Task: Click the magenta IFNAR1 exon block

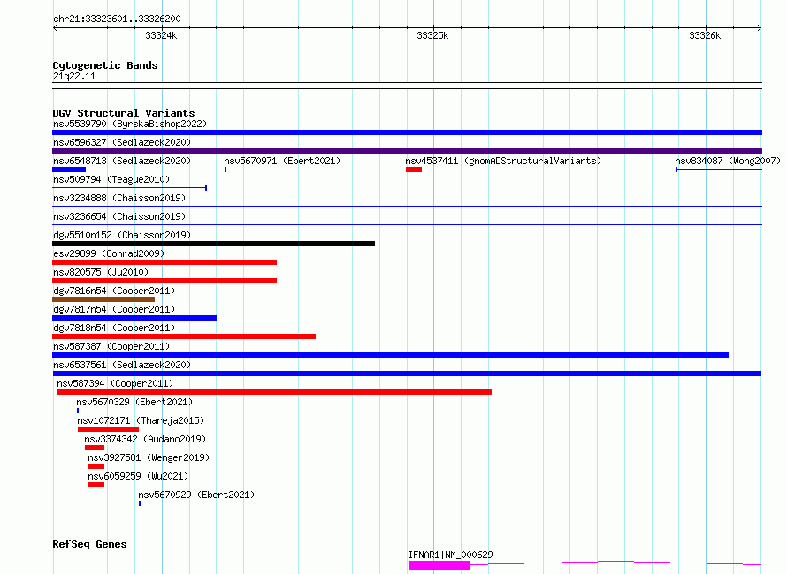Action: pyautogui.click(x=439, y=565)
